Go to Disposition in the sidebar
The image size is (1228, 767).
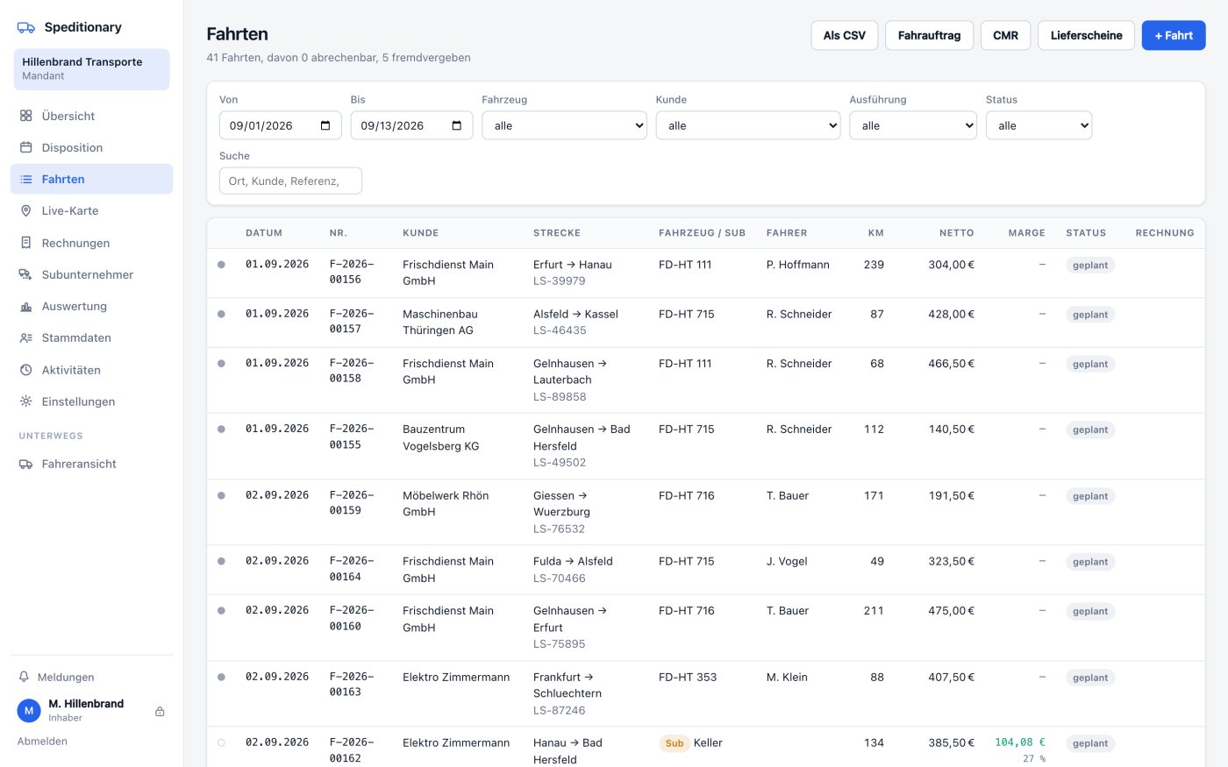coord(91,147)
